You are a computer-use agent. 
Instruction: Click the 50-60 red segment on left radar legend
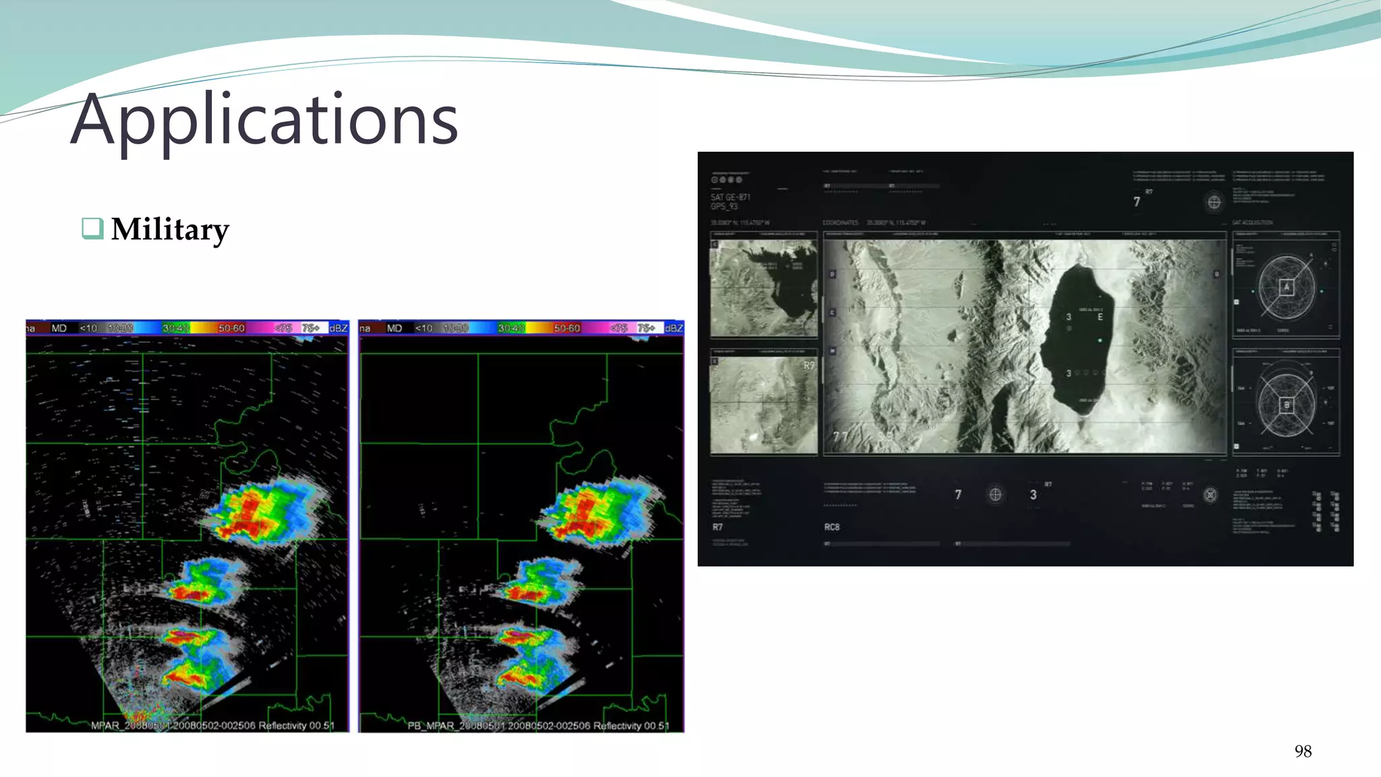(x=231, y=328)
